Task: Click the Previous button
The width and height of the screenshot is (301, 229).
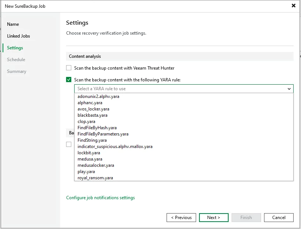Action: coord(181,218)
